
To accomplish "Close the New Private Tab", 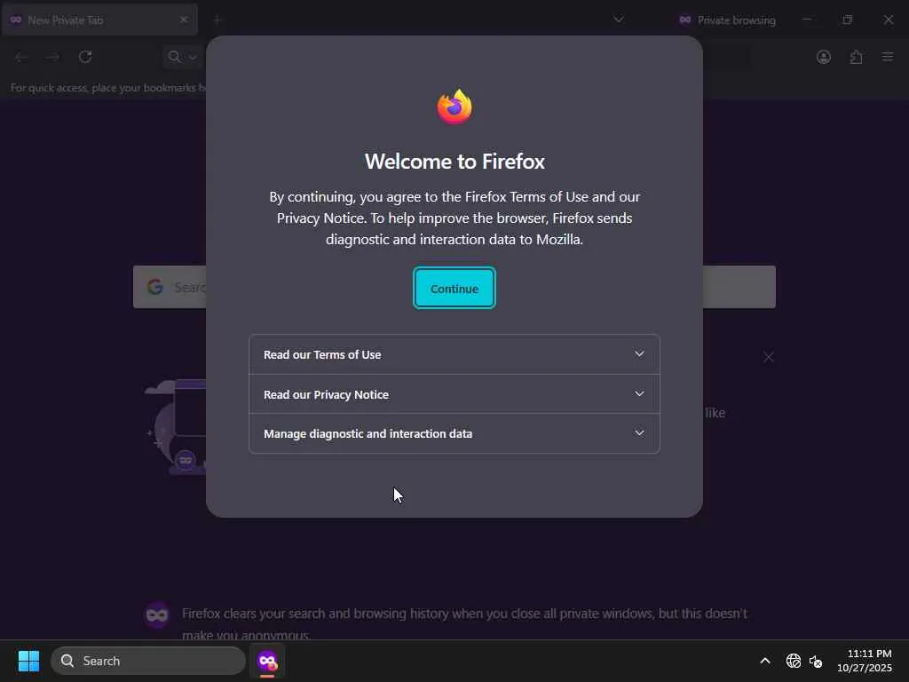I will pos(184,20).
